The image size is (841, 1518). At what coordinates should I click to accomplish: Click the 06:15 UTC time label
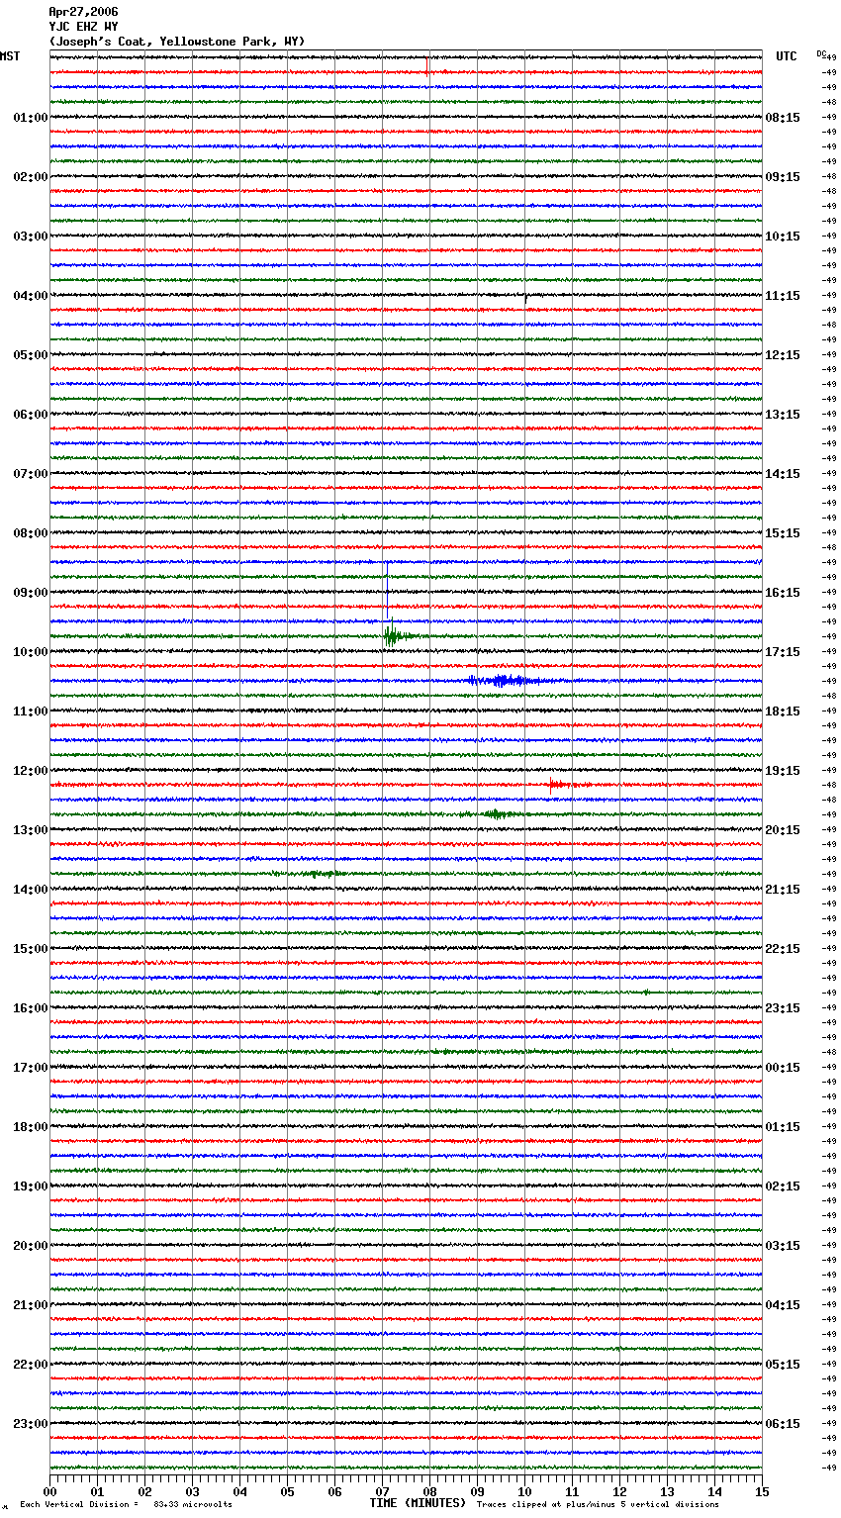point(783,1424)
